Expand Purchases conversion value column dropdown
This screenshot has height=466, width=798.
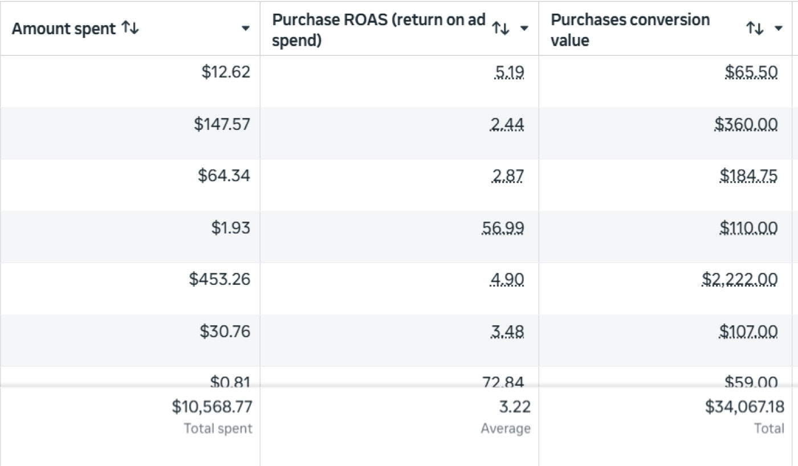click(x=779, y=28)
